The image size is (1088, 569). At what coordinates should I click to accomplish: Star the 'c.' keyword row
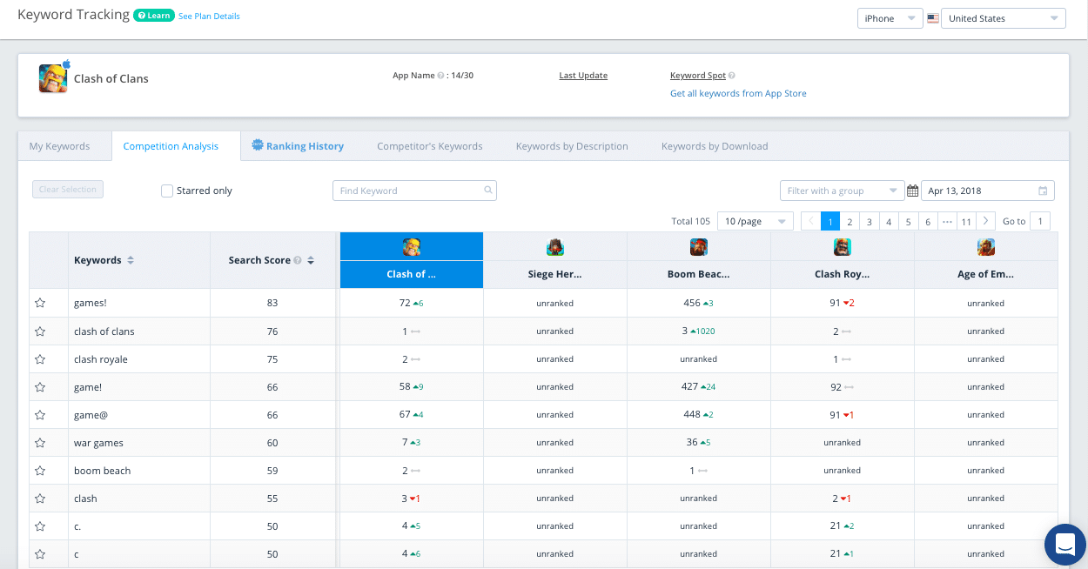click(x=40, y=525)
